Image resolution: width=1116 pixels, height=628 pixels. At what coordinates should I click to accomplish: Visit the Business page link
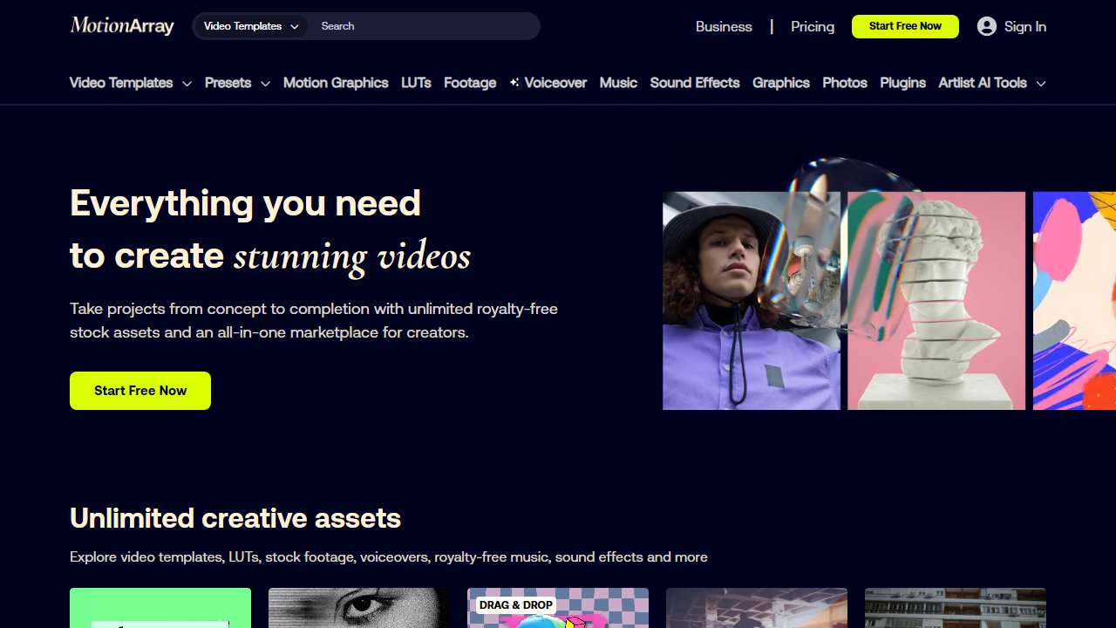(724, 26)
